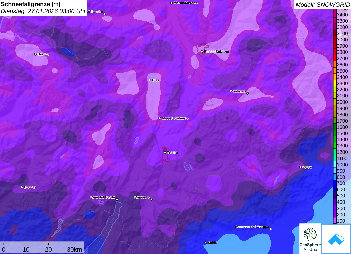351x254 pixels.
Task: Click the "2800" legend value
Action: (x=342, y=52)
